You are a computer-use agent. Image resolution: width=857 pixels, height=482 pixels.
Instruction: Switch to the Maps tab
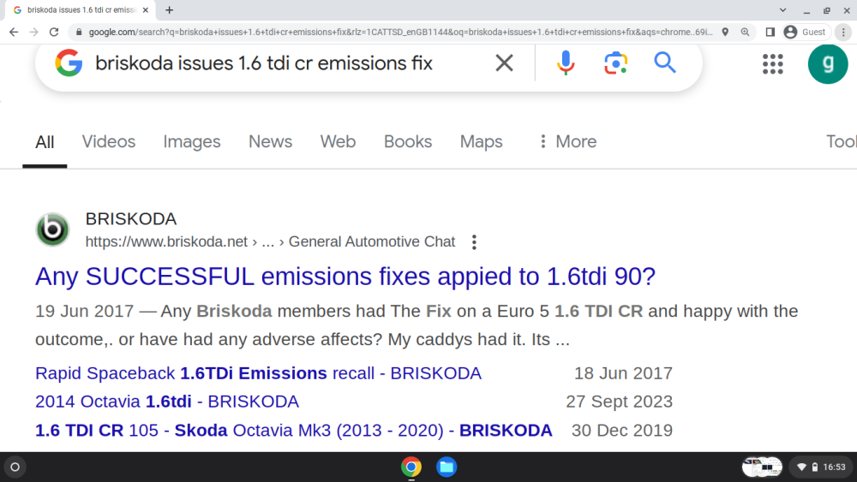pos(481,142)
